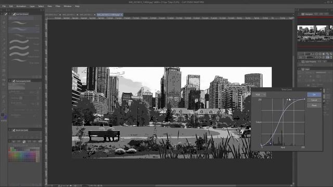Image resolution: width=333 pixels, height=187 pixels.
Task: Click the Navigator rotation slider
Action: 306,57
